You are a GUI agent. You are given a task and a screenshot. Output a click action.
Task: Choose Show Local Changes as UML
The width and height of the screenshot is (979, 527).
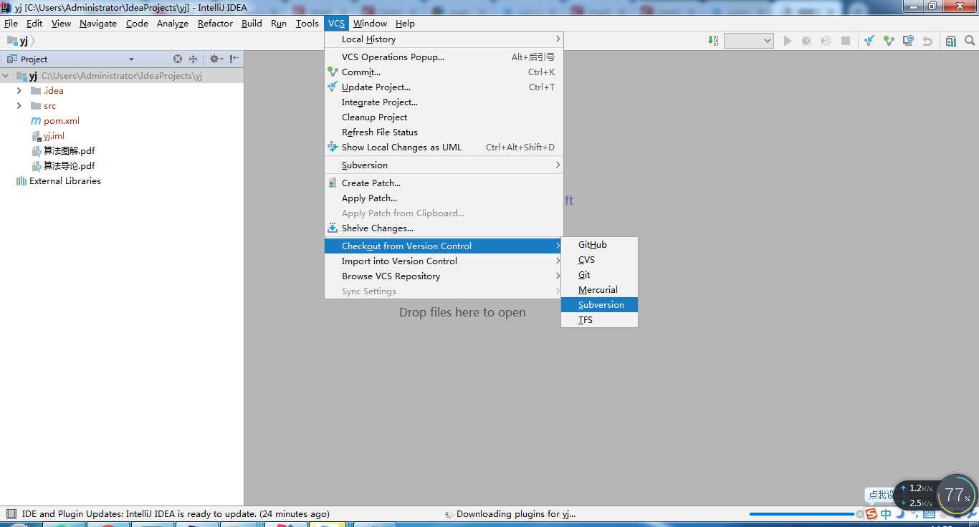coord(444,148)
